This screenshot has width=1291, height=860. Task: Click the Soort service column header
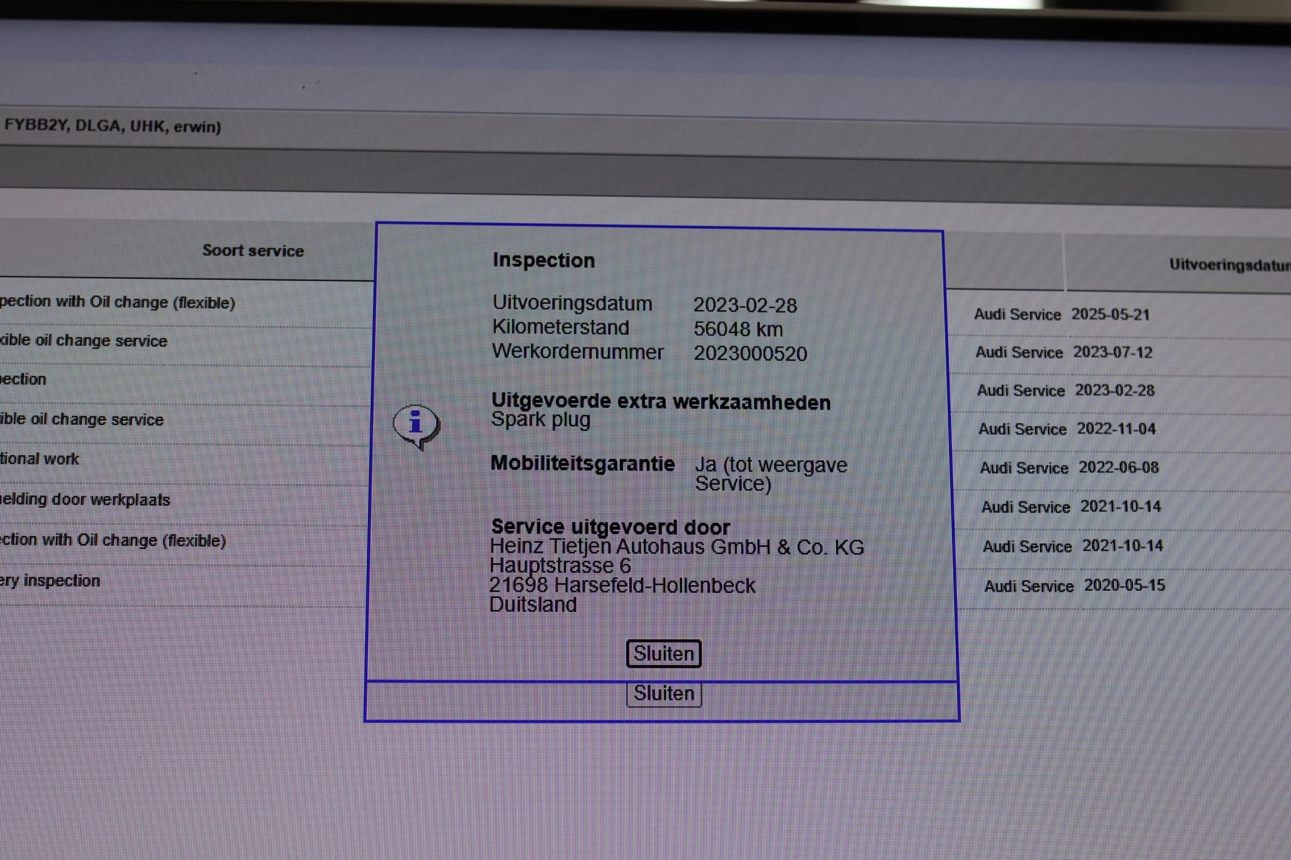[253, 251]
